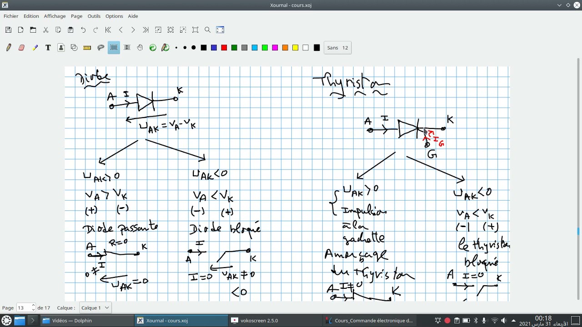Open the Page menu
The height and width of the screenshot is (327, 582).
tap(76, 16)
